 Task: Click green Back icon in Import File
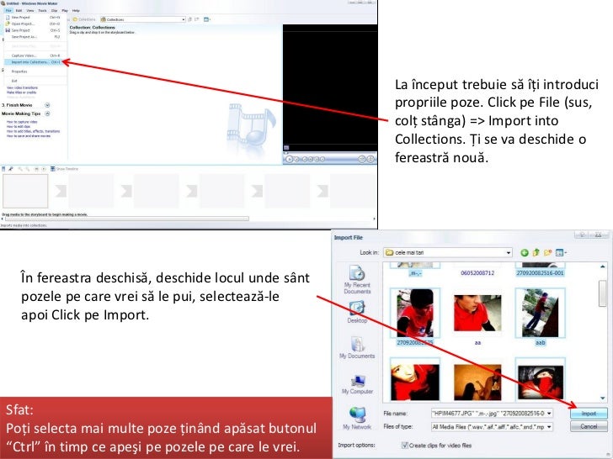[x=525, y=253]
